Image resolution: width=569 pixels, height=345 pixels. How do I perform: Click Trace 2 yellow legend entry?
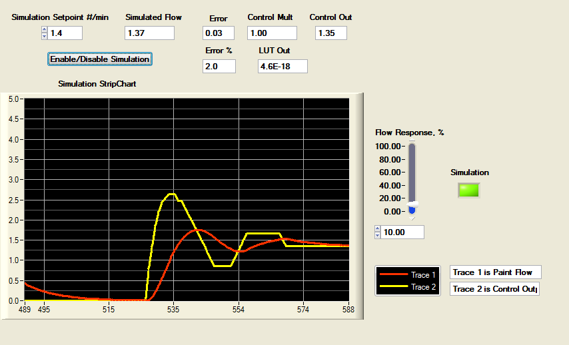point(408,287)
